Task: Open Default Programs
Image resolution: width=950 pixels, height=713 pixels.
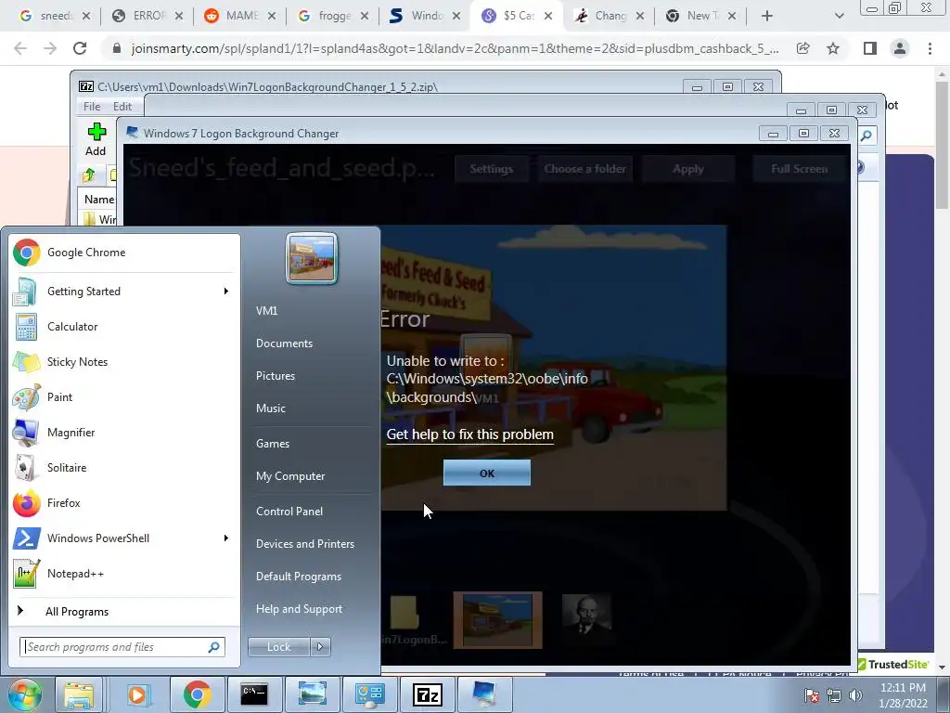Action: point(298,577)
